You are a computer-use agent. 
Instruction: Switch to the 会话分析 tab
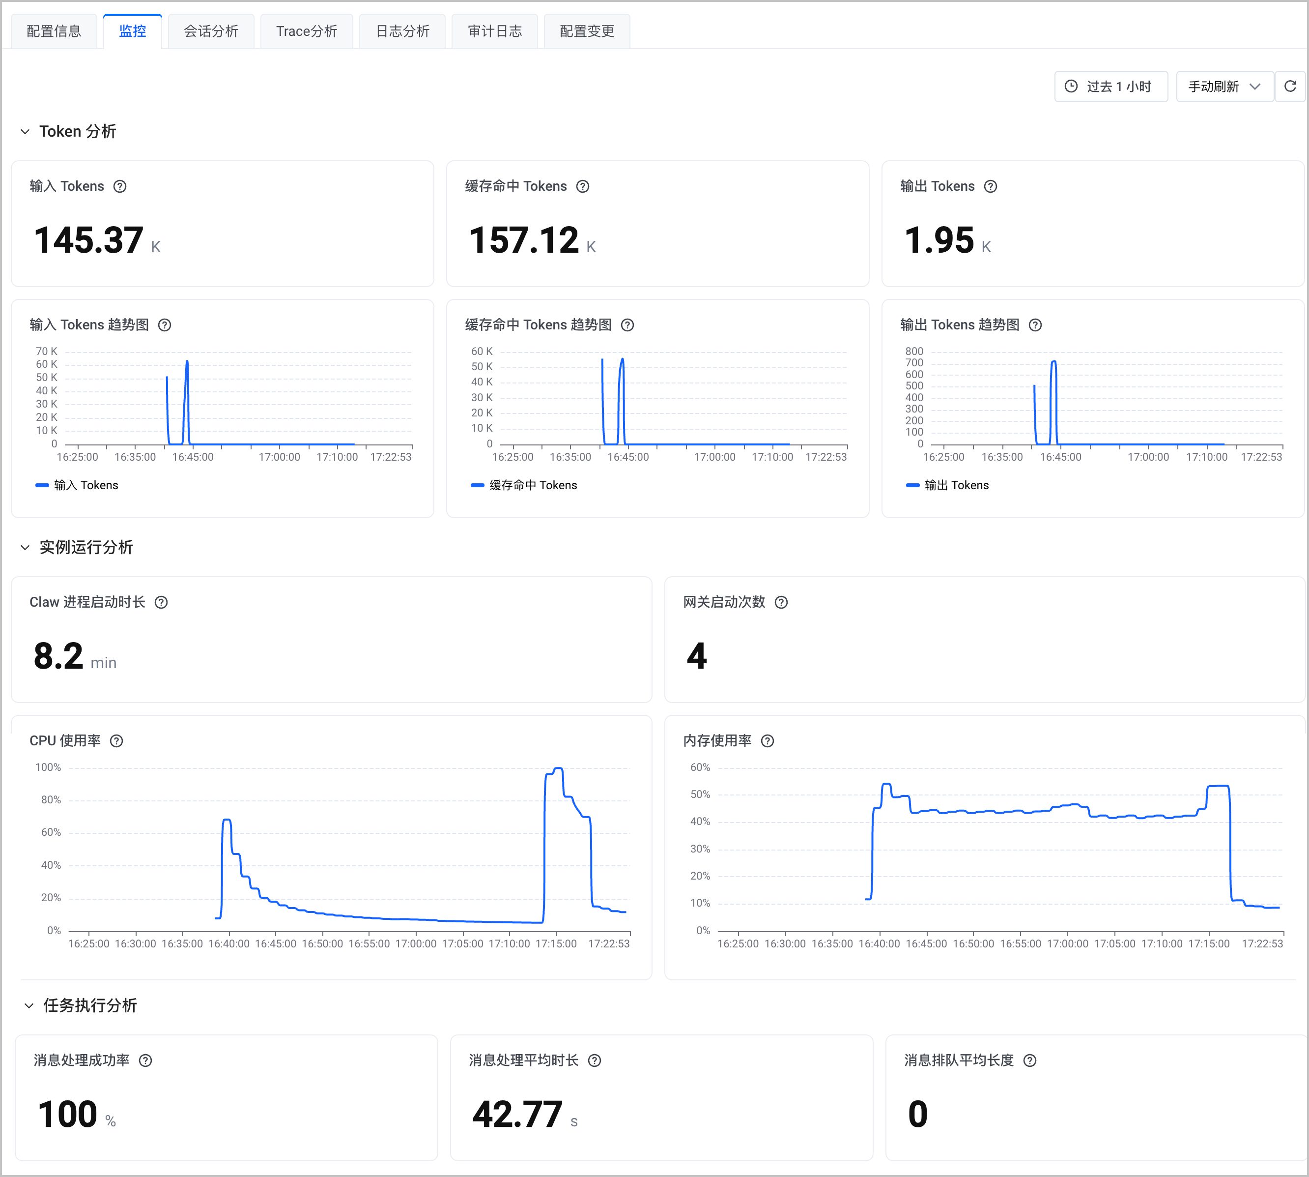211,31
